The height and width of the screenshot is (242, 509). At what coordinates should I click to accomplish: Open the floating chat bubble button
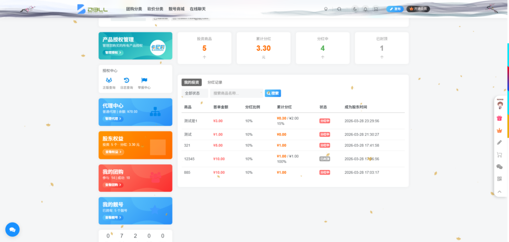12,229
